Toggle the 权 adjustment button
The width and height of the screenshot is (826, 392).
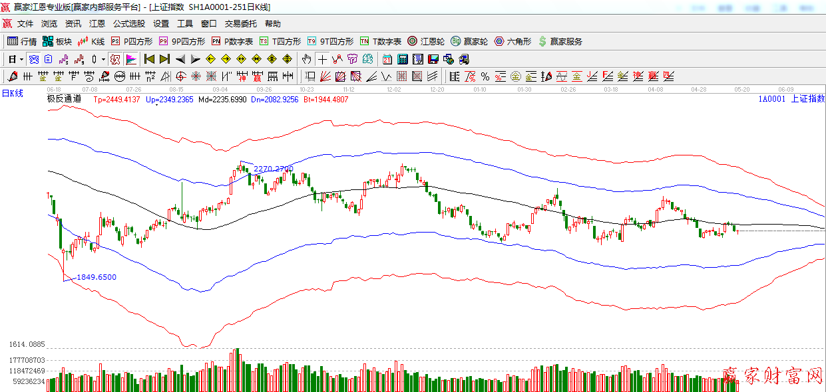(x=115, y=59)
